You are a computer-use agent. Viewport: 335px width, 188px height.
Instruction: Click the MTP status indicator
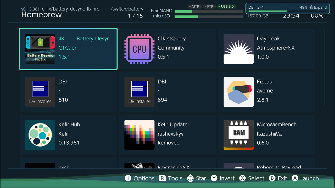click(x=195, y=7)
